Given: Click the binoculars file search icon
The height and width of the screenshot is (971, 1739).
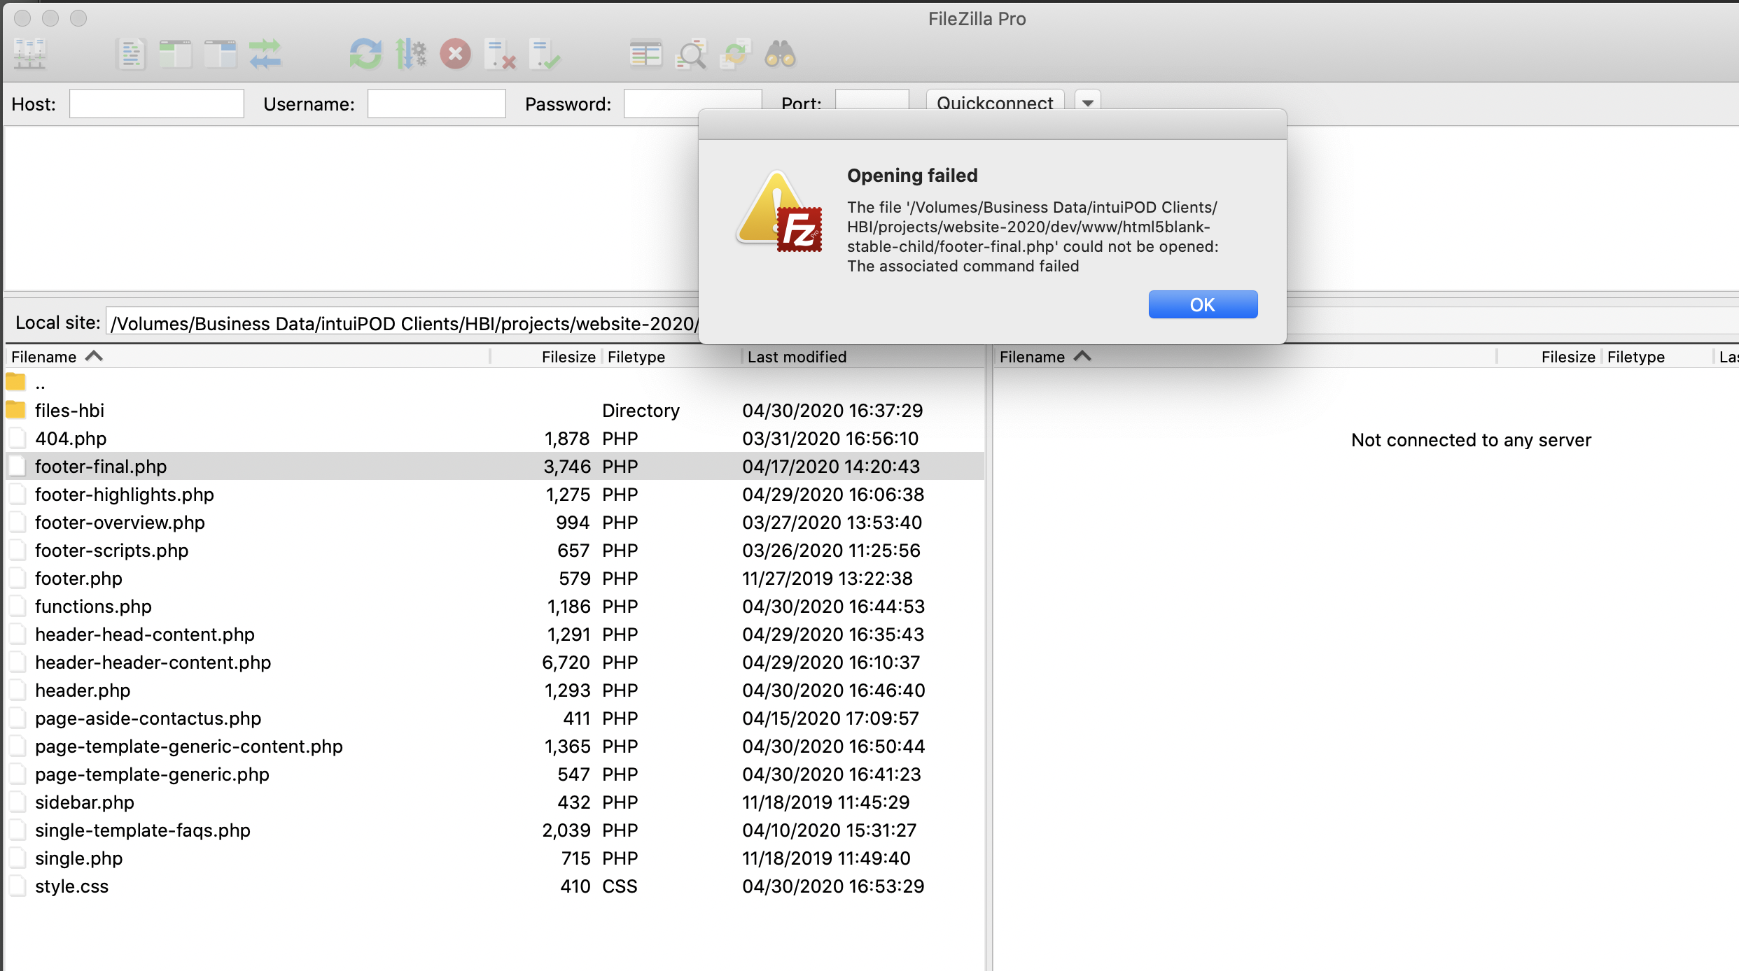Looking at the screenshot, I should tap(780, 54).
